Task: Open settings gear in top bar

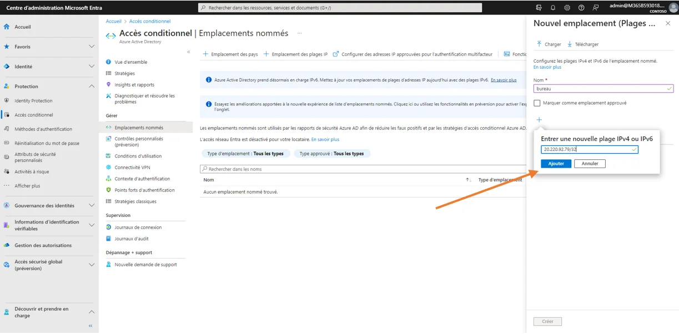Action: click(x=567, y=8)
